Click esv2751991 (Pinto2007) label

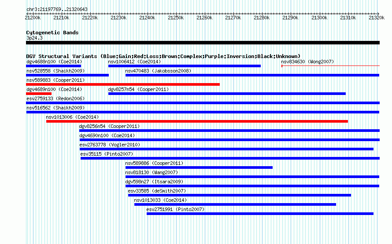pyautogui.click(x=175, y=209)
